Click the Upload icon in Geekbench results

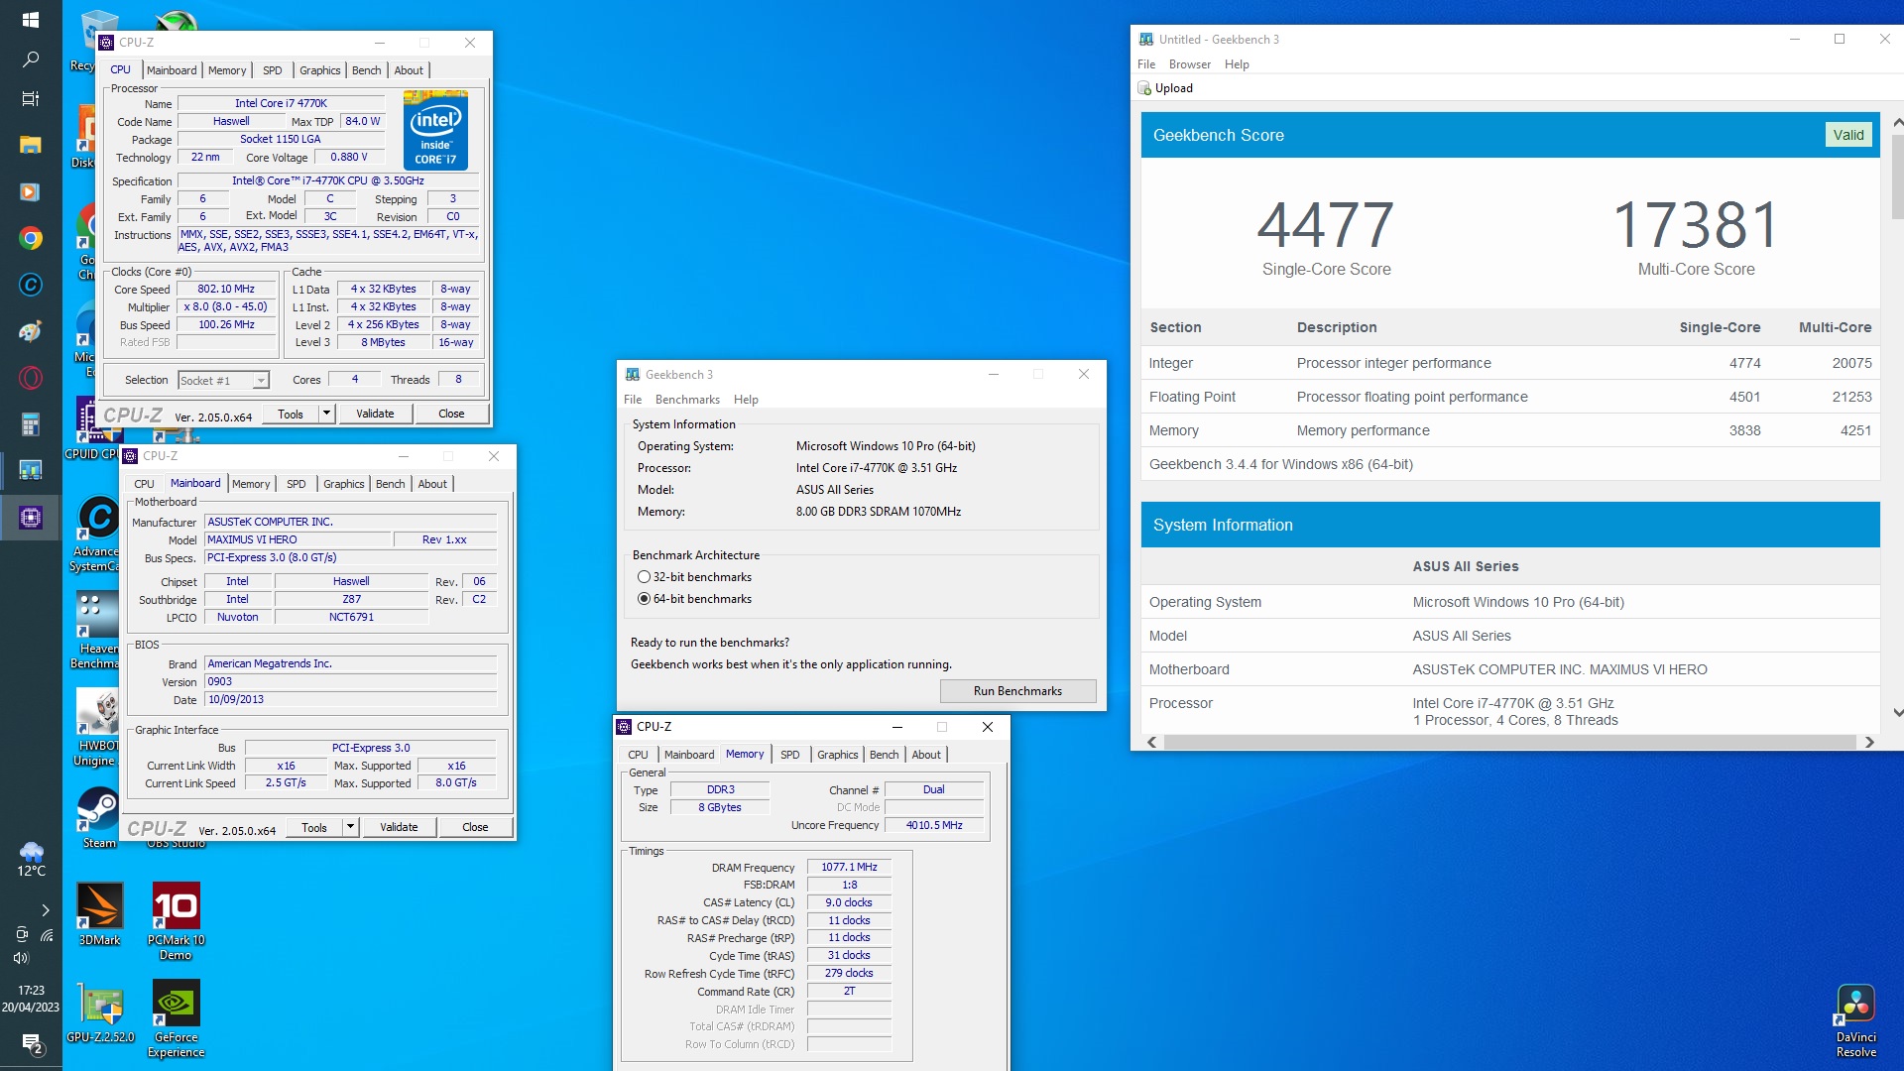1144,88
